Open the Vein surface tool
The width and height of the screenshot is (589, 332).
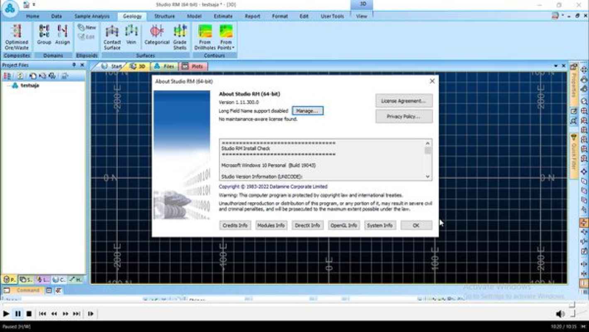131,34
